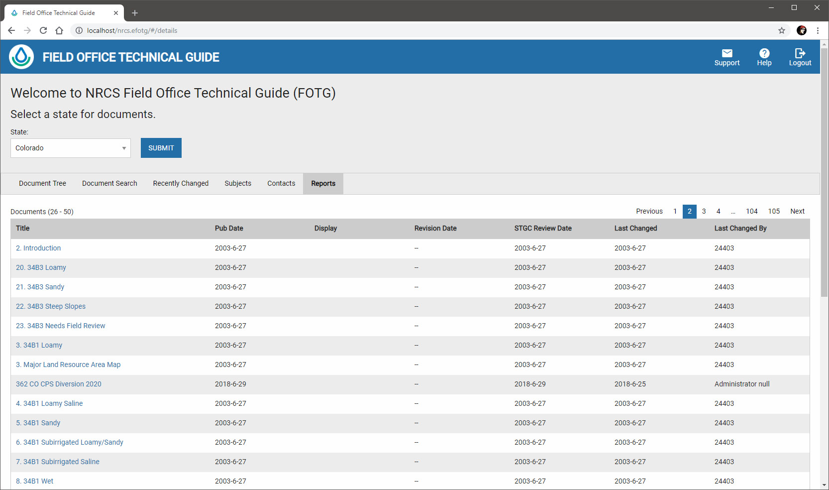This screenshot has width=829, height=490.
Task: Click the Last Changed column header
Action: [635, 228]
